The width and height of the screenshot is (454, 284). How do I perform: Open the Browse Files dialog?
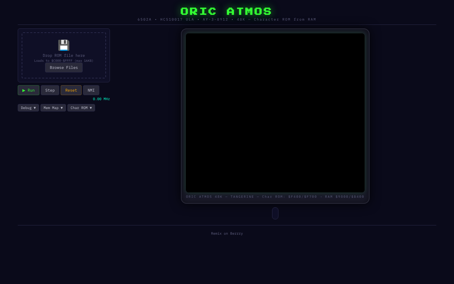point(64,67)
